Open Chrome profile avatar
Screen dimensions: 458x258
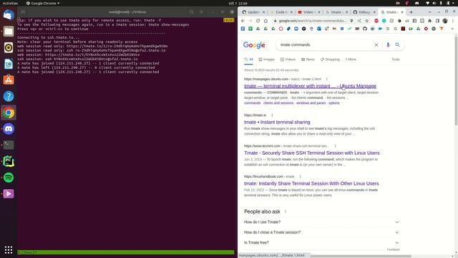click(x=445, y=21)
